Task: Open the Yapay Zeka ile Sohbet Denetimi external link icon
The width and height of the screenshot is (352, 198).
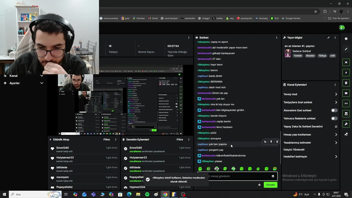Action: (336, 127)
